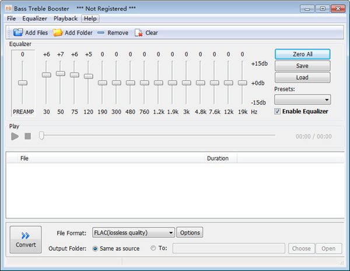Screen dimensions: 350x271
Task: Start playback with the Play triangle
Action: coord(15,137)
